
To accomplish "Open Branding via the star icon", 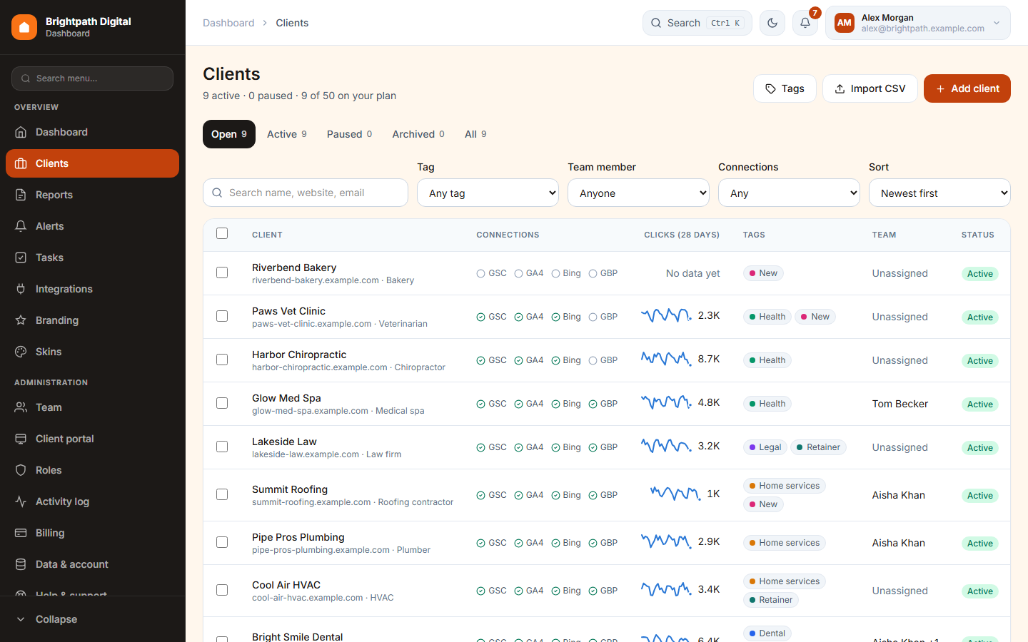I will click(21, 320).
